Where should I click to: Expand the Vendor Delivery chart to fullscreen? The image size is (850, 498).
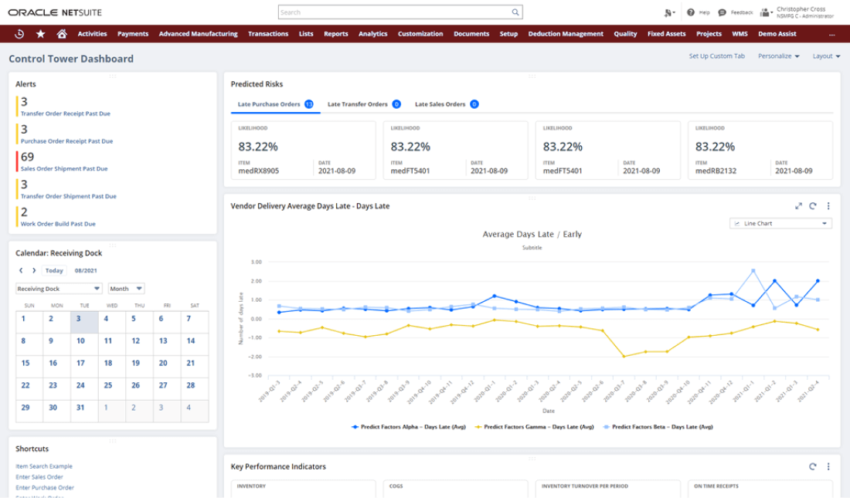[798, 206]
